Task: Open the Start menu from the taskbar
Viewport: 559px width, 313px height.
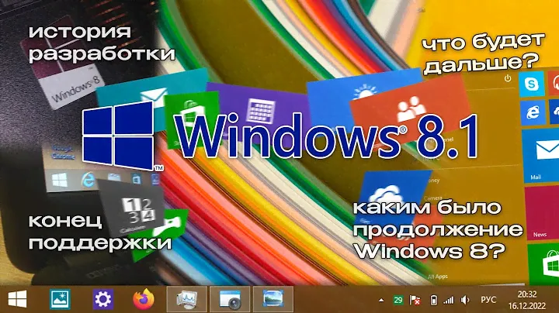Action: point(17,298)
